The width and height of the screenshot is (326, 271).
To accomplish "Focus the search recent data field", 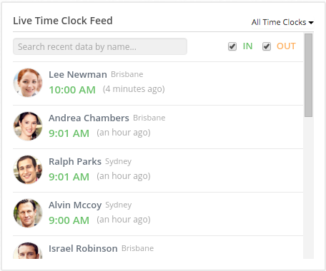I will click(100, 46).
